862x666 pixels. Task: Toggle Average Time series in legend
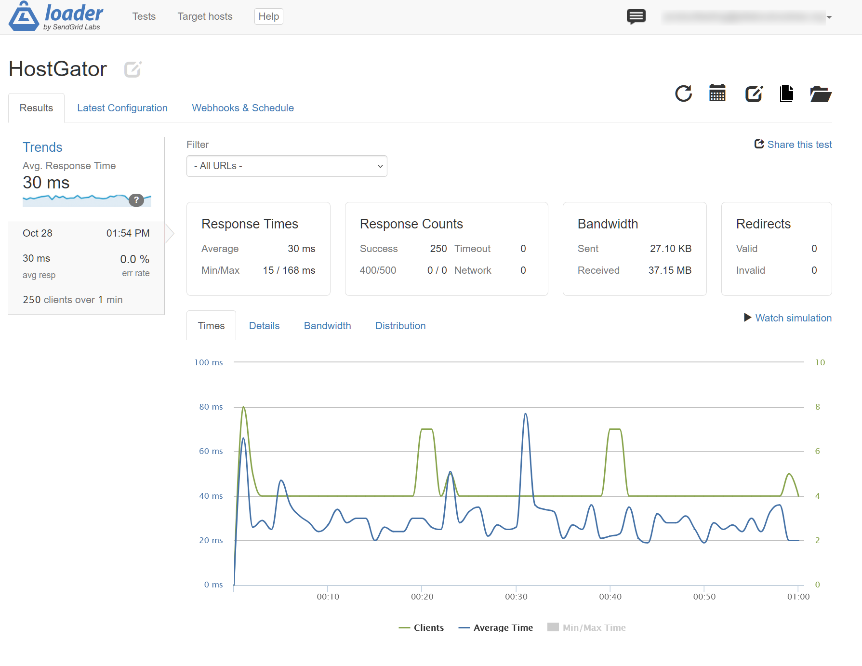pyautogui.click(x=496, y=627)
